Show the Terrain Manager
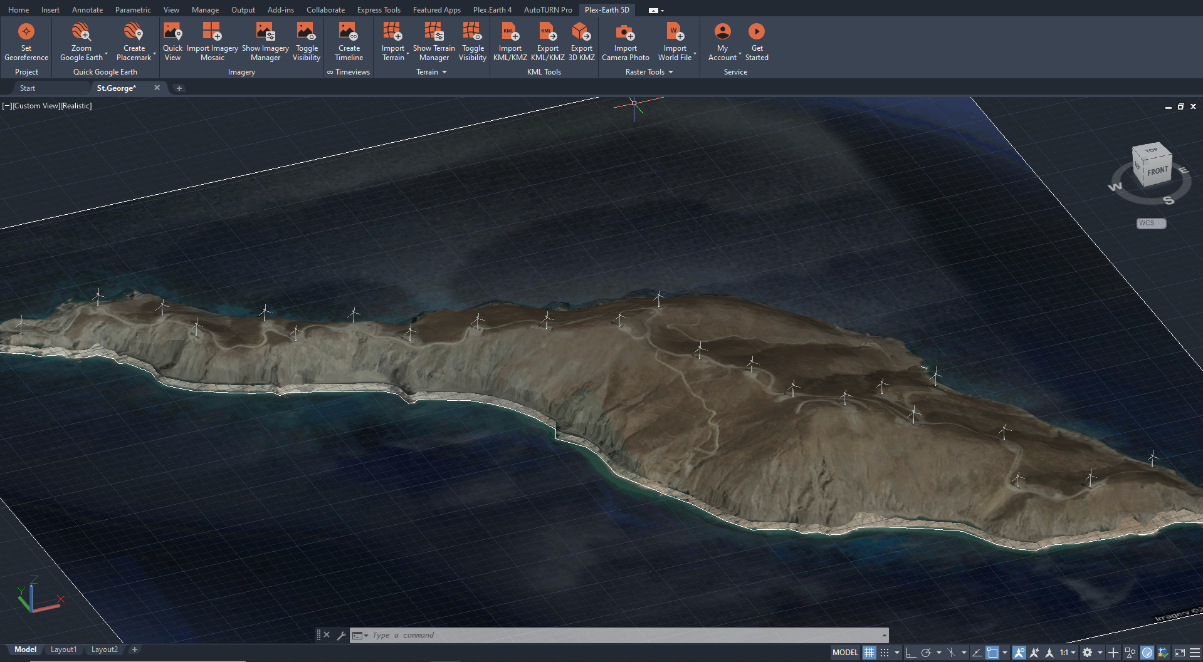The width and height of the screenshot is (1203, 662). pos(434,41)
